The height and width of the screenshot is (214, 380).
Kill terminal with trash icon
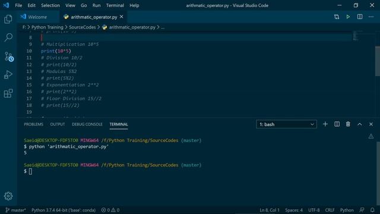(x=348, y=124)
